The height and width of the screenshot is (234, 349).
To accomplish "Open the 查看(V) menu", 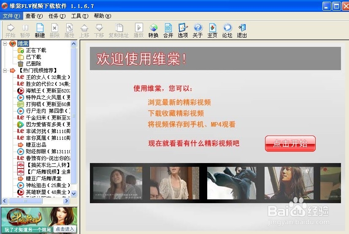I will [x=34, y=16].
